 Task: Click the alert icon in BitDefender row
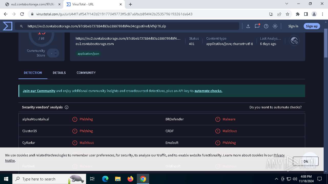218,119
